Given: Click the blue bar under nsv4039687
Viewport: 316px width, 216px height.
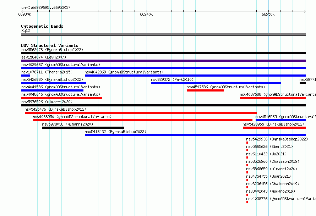Looking at the screenshot, I should [163, 68].
